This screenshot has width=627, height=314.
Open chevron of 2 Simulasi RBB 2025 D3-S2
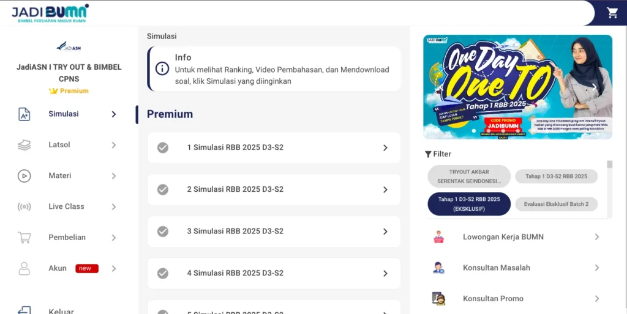[386, 189]
